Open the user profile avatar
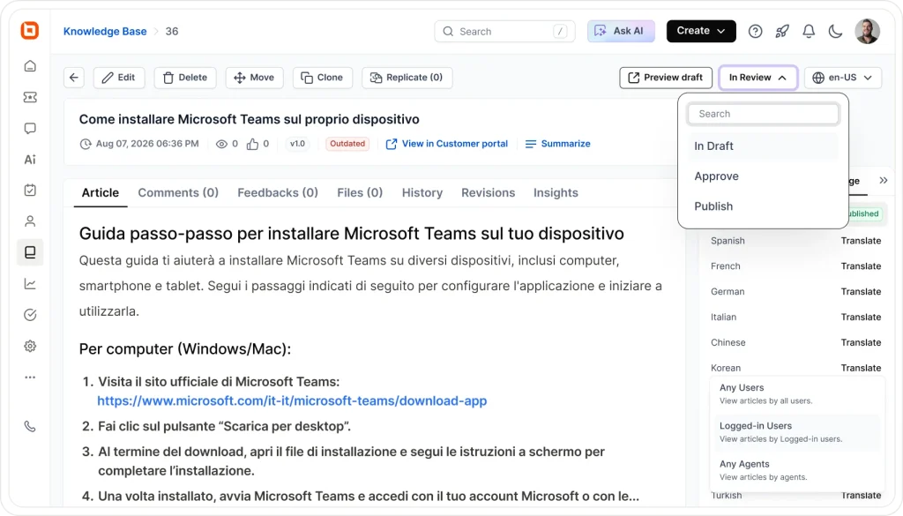The width and height of the screenshot is (903, 516). pyautogui.click(x=868, y=31)
